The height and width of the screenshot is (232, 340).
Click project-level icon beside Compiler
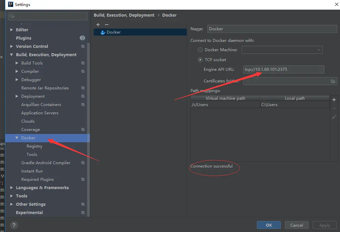[83, 71]
